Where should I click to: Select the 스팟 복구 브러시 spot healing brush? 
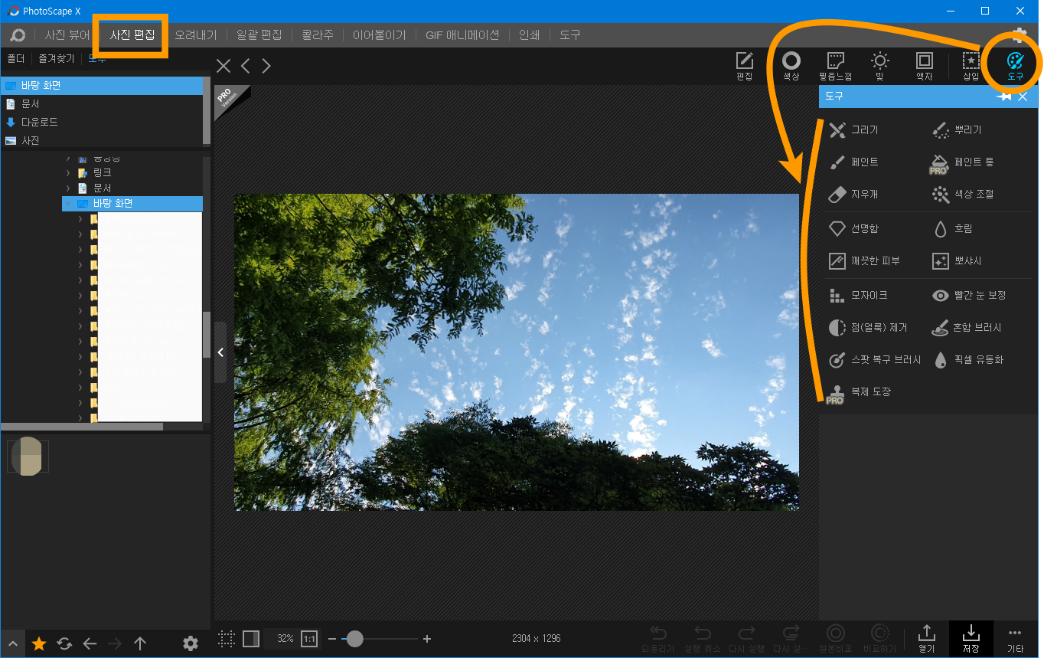[875, 360]
